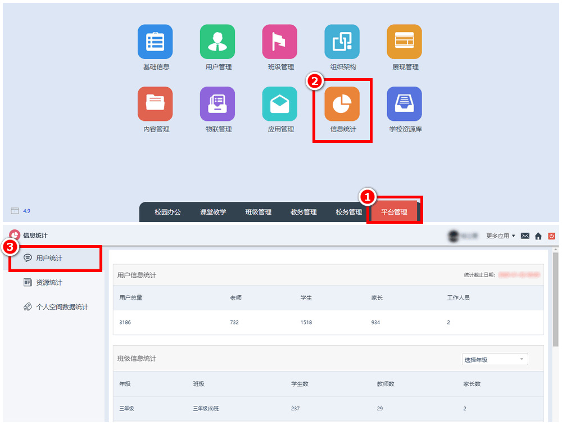Select 个人空间数据统计 in the sidebar

point(62,307)
